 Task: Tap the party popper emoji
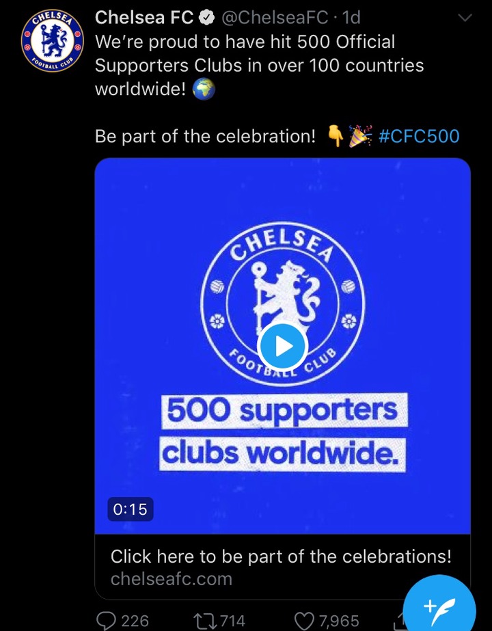(360, 136)
